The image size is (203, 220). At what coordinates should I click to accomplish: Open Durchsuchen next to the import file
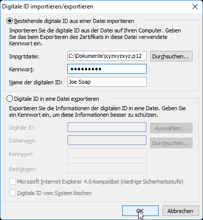click(171, 56)
